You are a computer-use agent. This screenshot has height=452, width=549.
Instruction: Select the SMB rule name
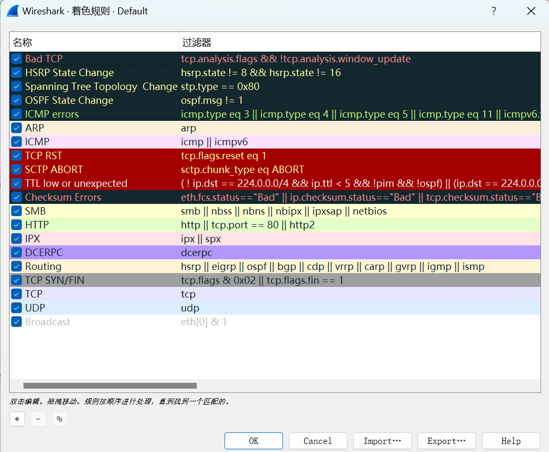(35, 211)
